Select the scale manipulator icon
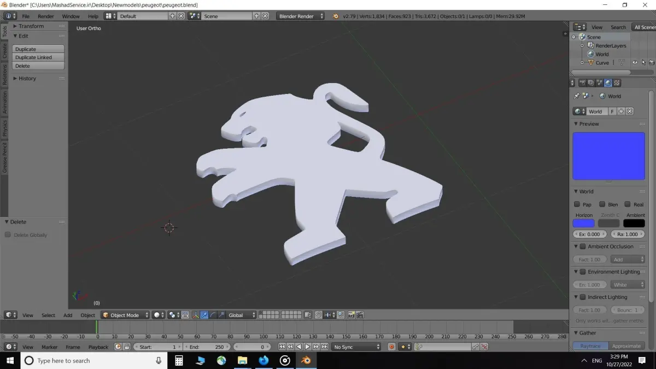The height and width of the screenshot is (369, 656). coord(220,315)
